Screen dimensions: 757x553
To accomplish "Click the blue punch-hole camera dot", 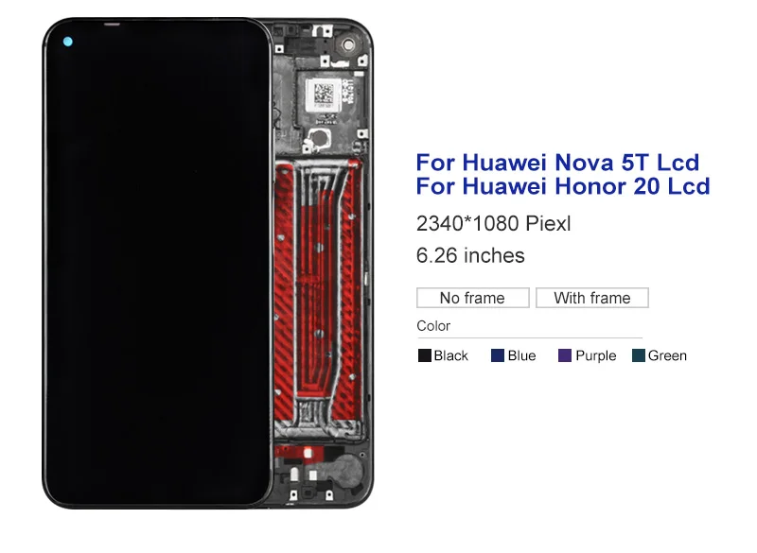I will click(x=68, y=42).
